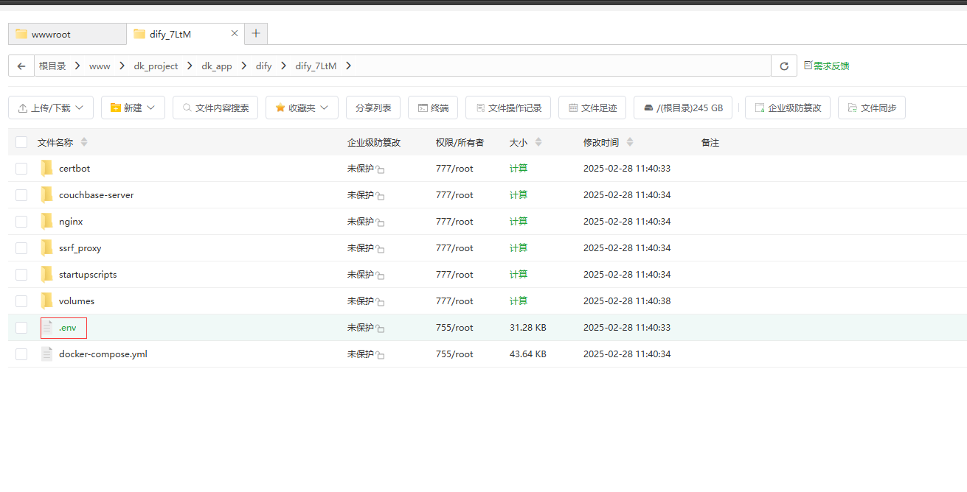Open the 收藏夹 favorites dropdown

coord(302,108)
